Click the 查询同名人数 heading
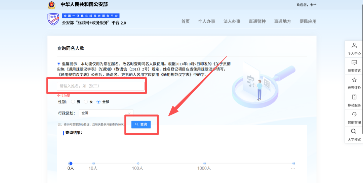This screenshot has height=183, width=363. 70,48
